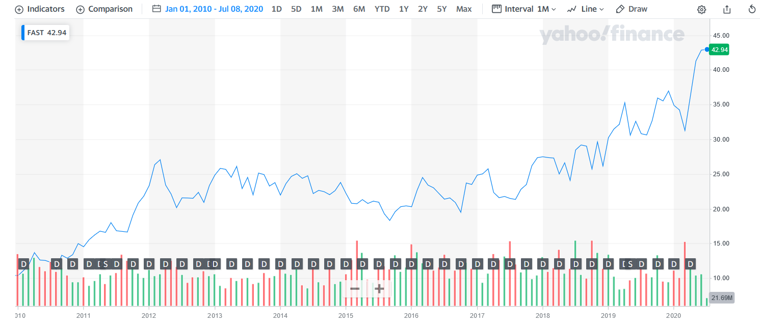This screenshot has height=326, width=760.
Task: Expand the Interval 1M dropdown
Action: pos(524,9)
